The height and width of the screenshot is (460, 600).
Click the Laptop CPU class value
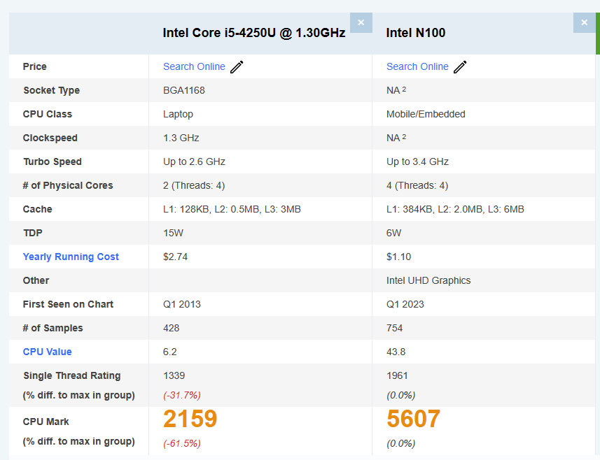pos(178,114)
